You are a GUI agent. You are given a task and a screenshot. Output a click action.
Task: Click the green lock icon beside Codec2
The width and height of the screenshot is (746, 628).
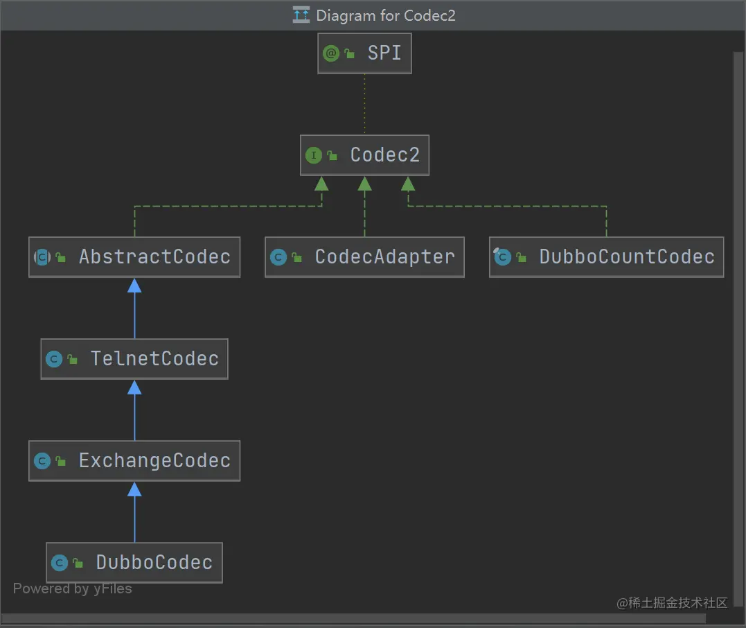pos(332,156)
